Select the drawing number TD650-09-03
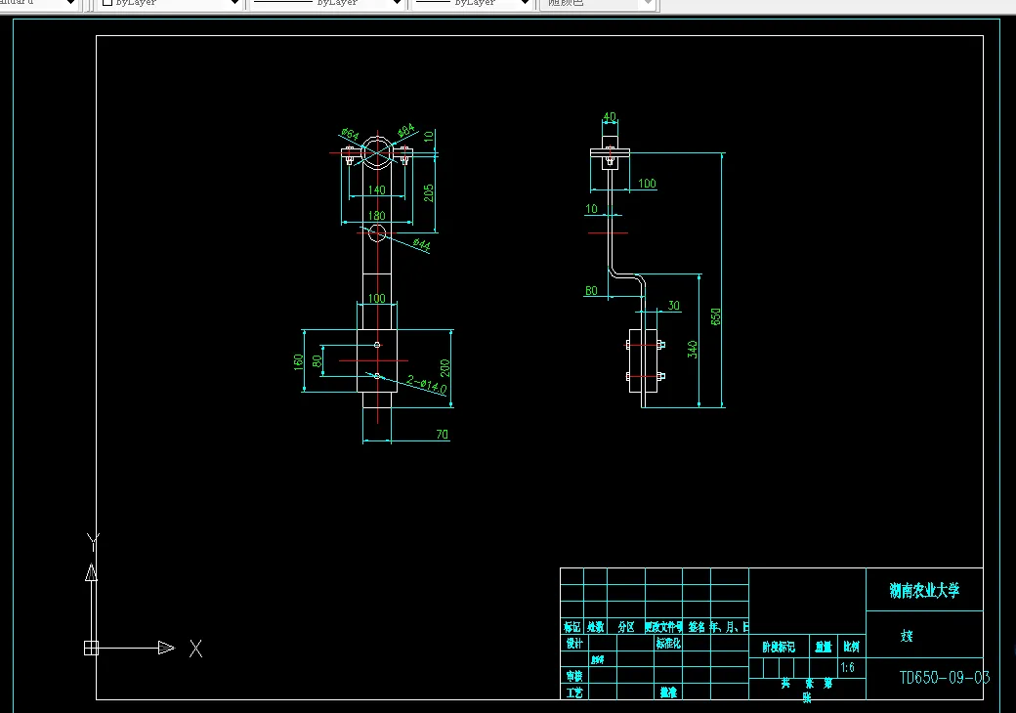The height and width of the screenshot is (713, 1016). (x=945, y=678)
